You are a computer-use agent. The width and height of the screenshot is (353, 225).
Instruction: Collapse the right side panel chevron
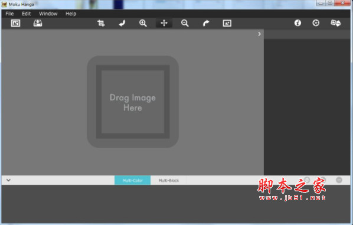click(259, 34)
